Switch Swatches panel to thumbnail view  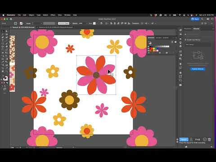coord(175,42)
